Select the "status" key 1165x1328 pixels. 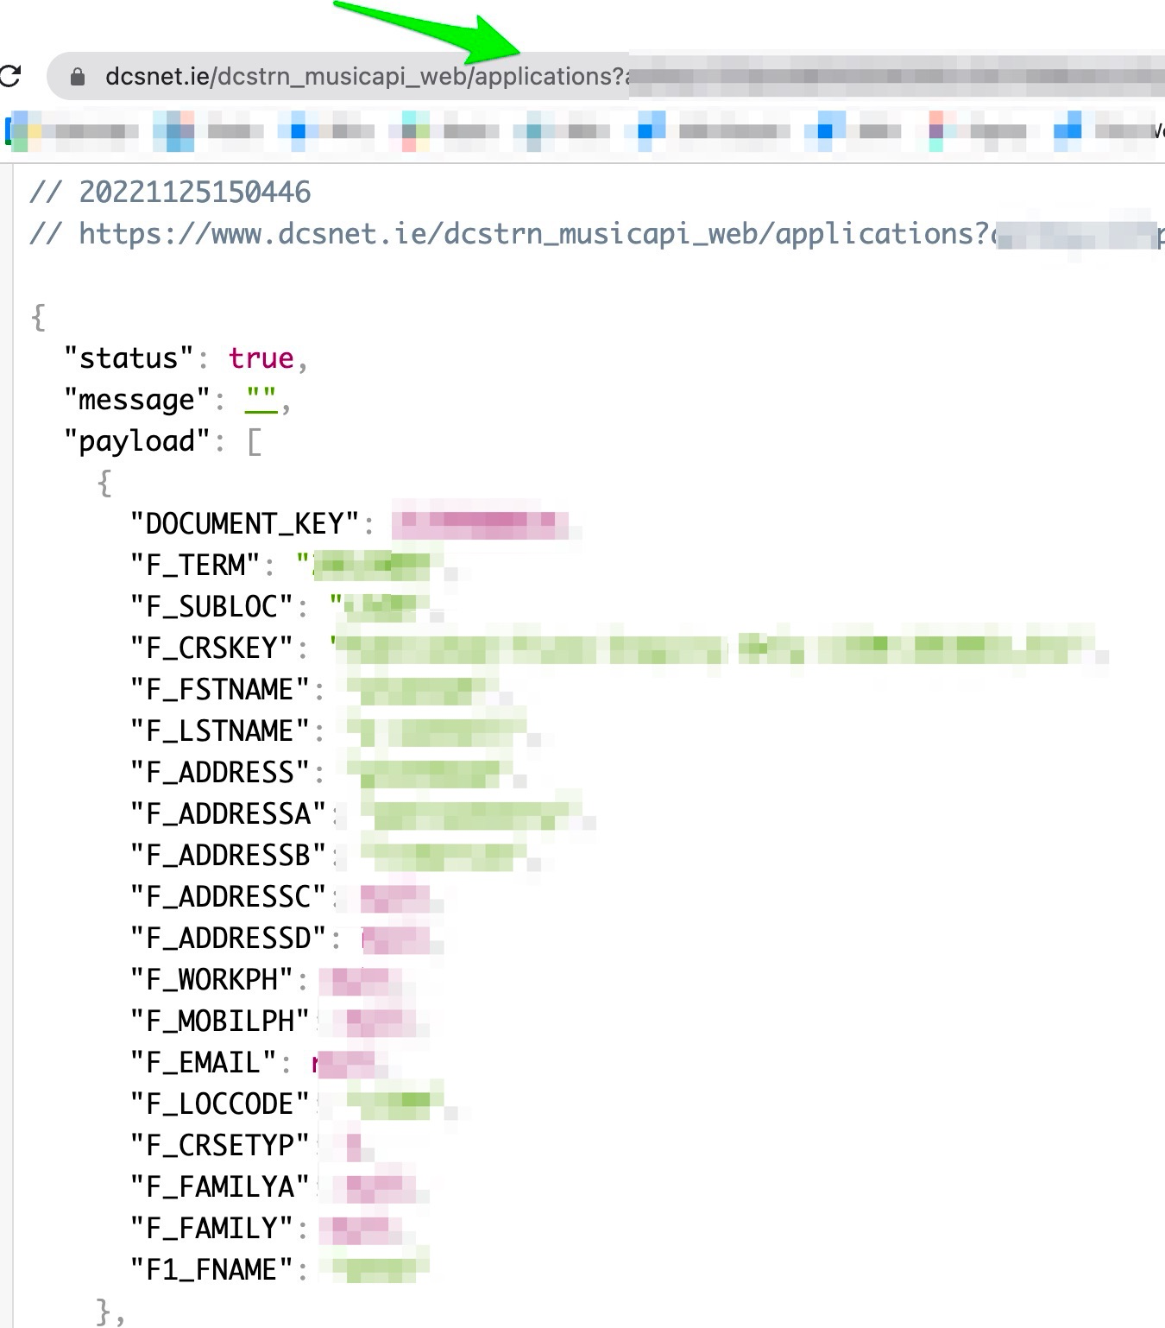coord(129,358)
